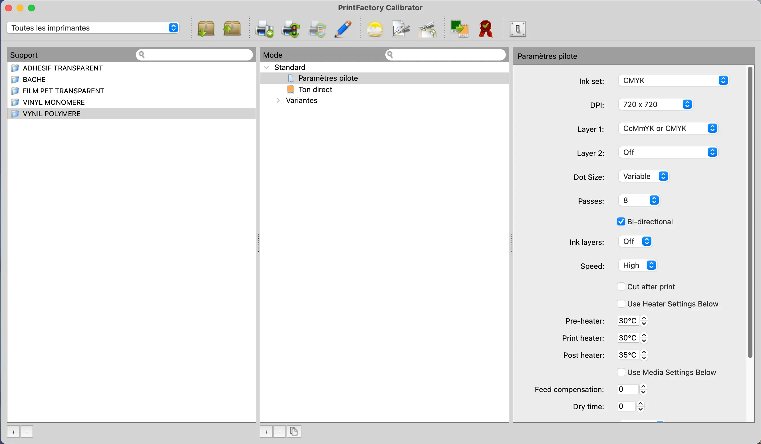Click the Mode search input field
The image size is (761, 444).
pyautogui.click(x=445, y=55)
